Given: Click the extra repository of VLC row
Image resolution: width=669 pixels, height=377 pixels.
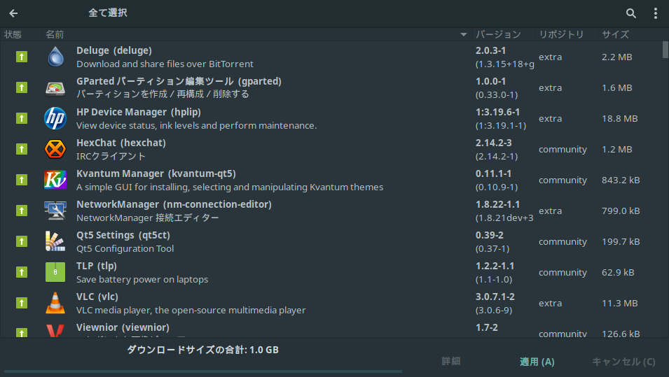Looking at the screenshot, I should pos(551,303).
